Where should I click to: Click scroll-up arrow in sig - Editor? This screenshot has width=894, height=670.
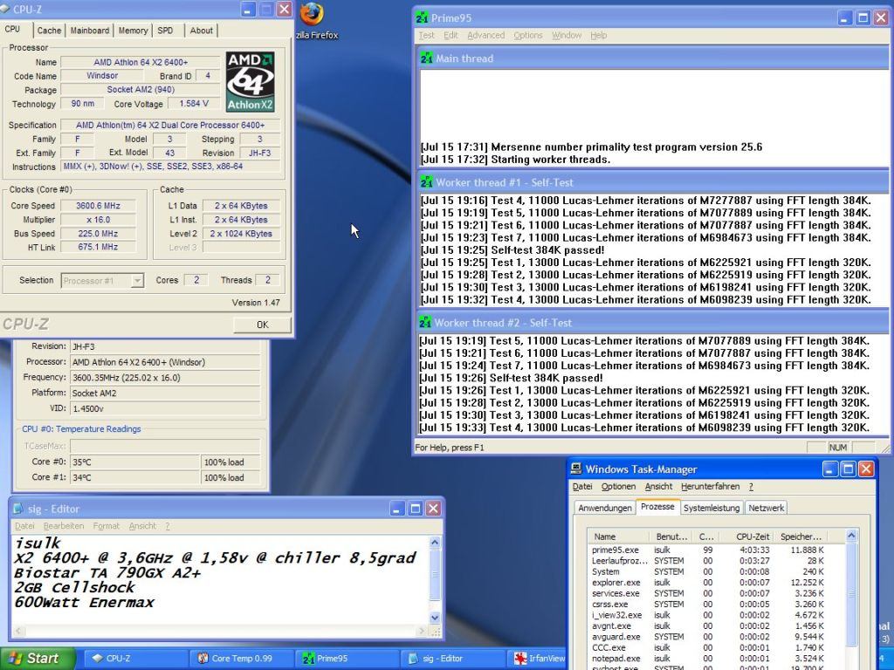(x=435, y=543)
